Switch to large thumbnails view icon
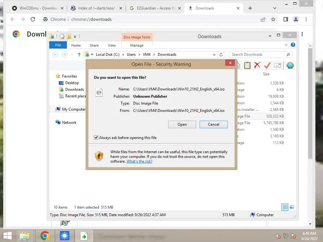The image size is (323, 242). click(x=292, y=207)
